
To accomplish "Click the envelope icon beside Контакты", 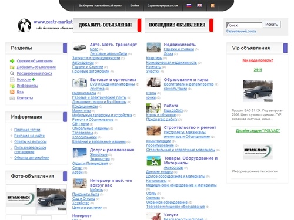I will [x=12, y=98].
